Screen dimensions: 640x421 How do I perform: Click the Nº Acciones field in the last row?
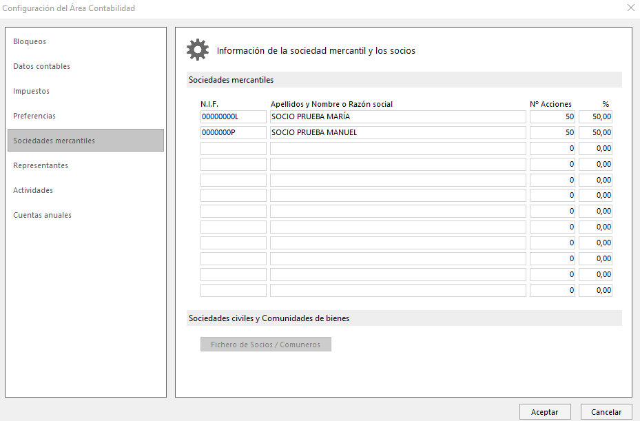pos(553,290)
